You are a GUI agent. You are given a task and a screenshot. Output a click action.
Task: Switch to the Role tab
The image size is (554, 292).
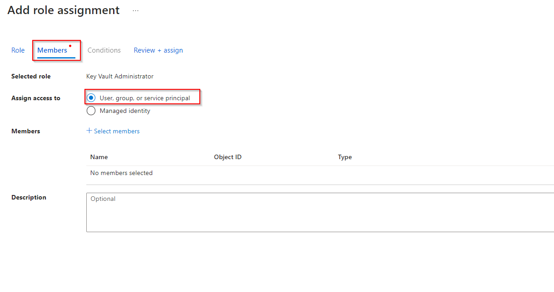pyautogui.click(x=18, y=50)
